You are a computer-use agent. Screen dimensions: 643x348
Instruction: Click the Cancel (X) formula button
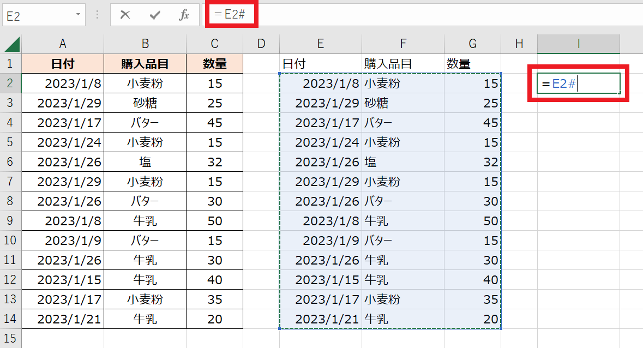125,15
